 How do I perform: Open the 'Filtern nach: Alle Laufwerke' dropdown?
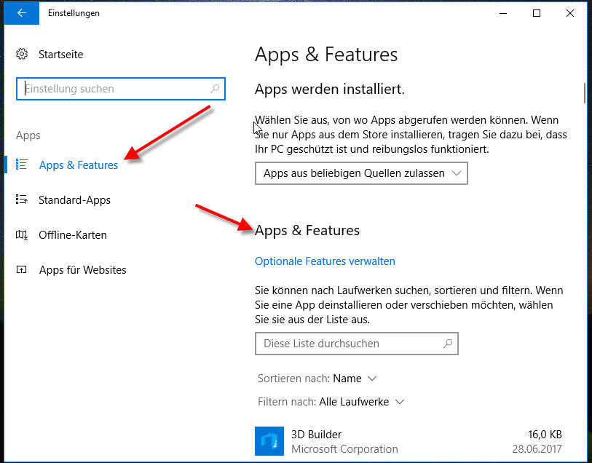(360, 402)
